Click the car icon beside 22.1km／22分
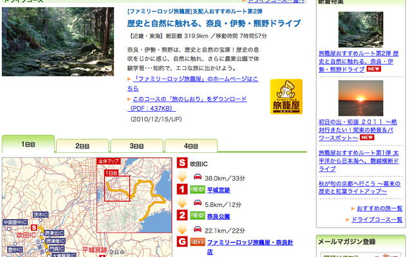Viewport: 412px width, 257px height. [x=198, y=229]
